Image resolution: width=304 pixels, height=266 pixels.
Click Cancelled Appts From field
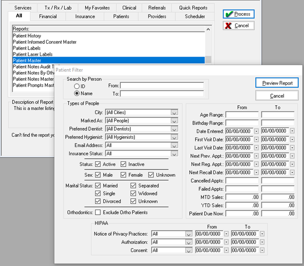242,181
